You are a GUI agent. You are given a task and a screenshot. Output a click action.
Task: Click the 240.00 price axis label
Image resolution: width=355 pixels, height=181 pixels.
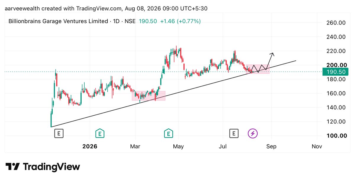point(336,37)
